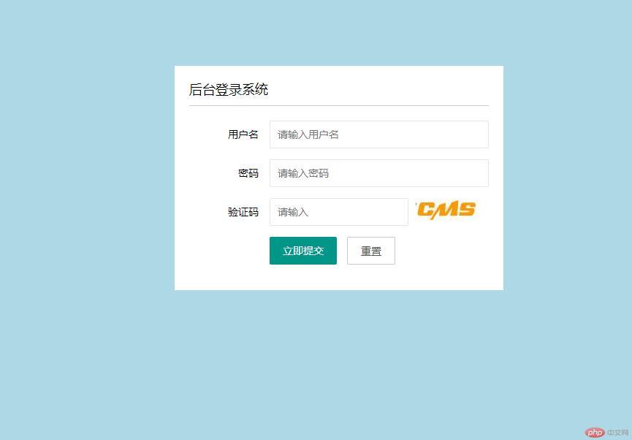Click the 后台登录系统 heading text
This screenshot has width=632, height=440.
coord(229,89)
